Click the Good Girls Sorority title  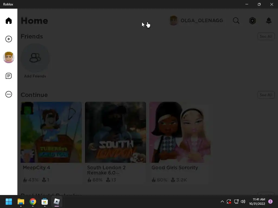tap(175, 167)
